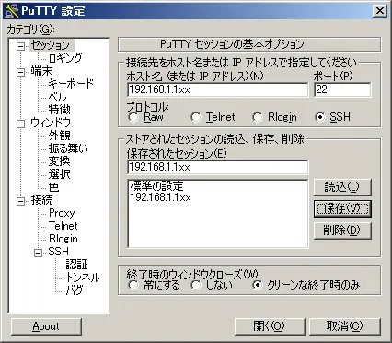Open the 端末 category
The image size is (392, 343).
click(x=41, y=71)
